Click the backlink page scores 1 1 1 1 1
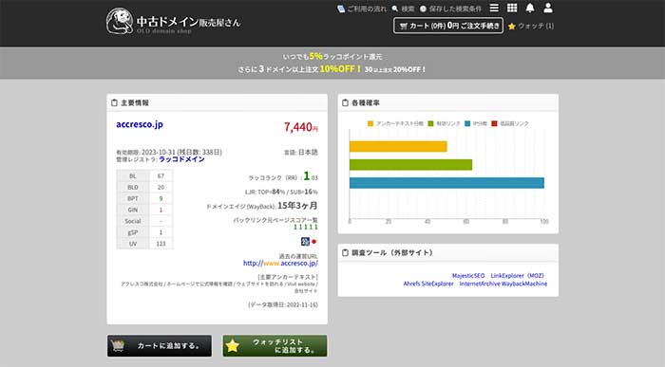Image resolution: width=665 pixels, height=367 pixels. 306,228
